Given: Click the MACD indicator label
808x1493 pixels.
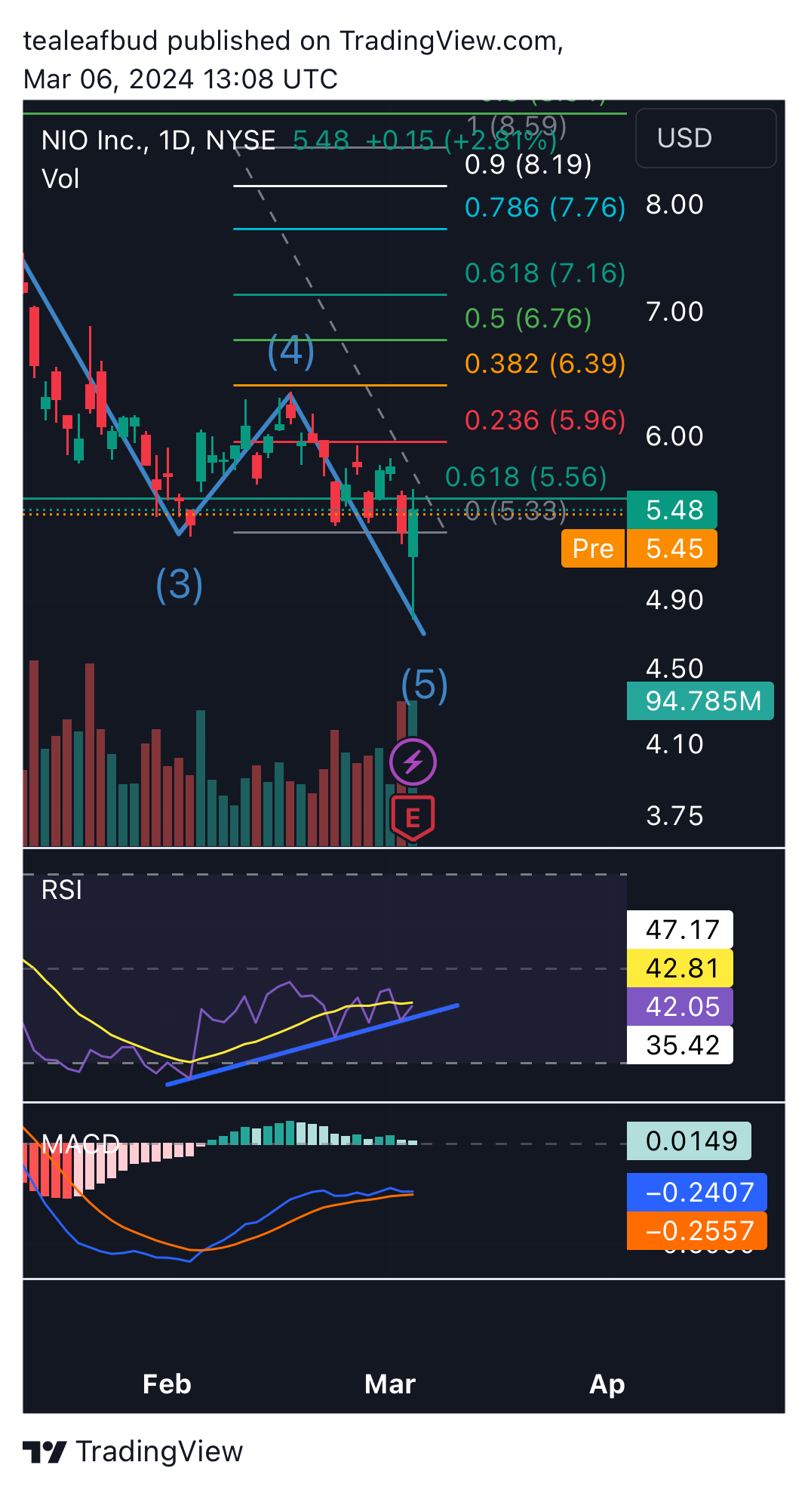Looking at the screenshot, I should tap(81, 1144).
